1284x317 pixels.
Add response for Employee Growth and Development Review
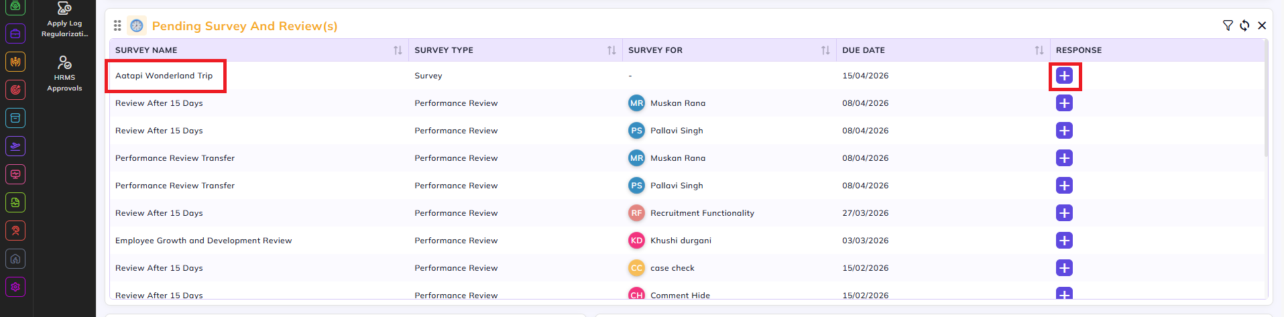pyautogui.click(x=1064, y=241)
